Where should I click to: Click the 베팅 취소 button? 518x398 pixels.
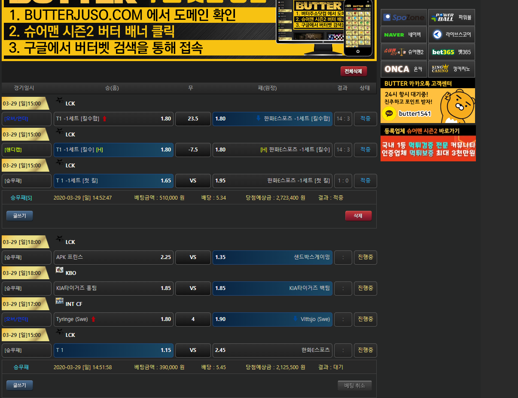354,386
